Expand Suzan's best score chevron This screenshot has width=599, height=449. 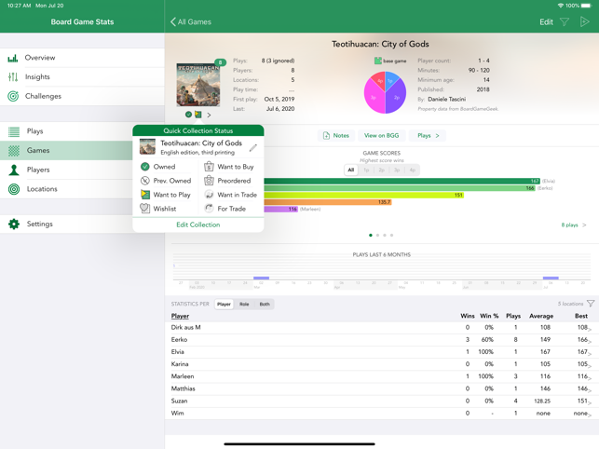click(x=590, y=402)
